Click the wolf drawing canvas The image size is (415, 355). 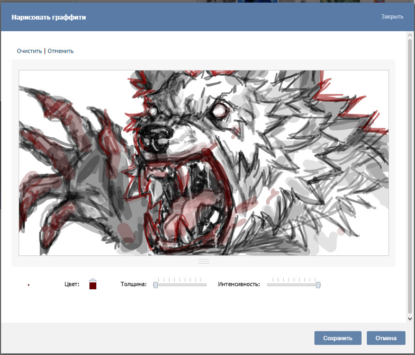203,163
